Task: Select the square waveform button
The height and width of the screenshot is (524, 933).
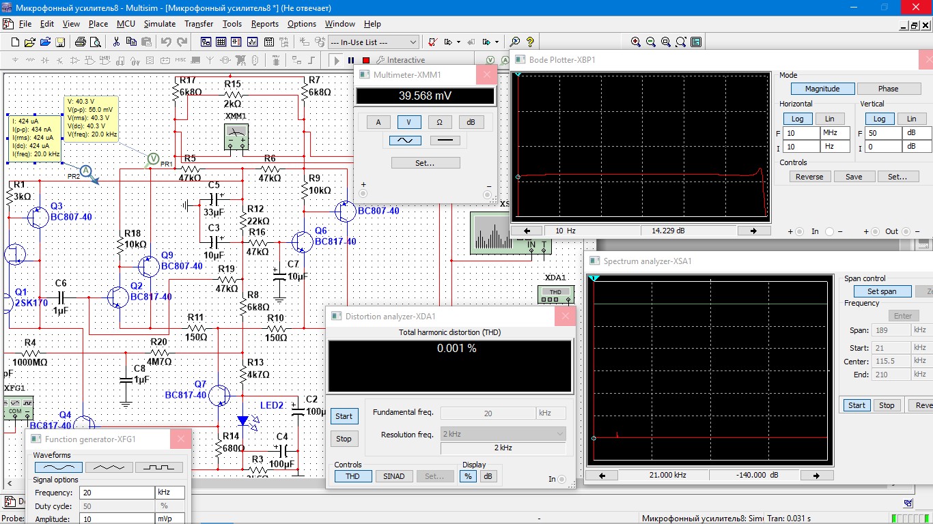Action: pos(158,467)
